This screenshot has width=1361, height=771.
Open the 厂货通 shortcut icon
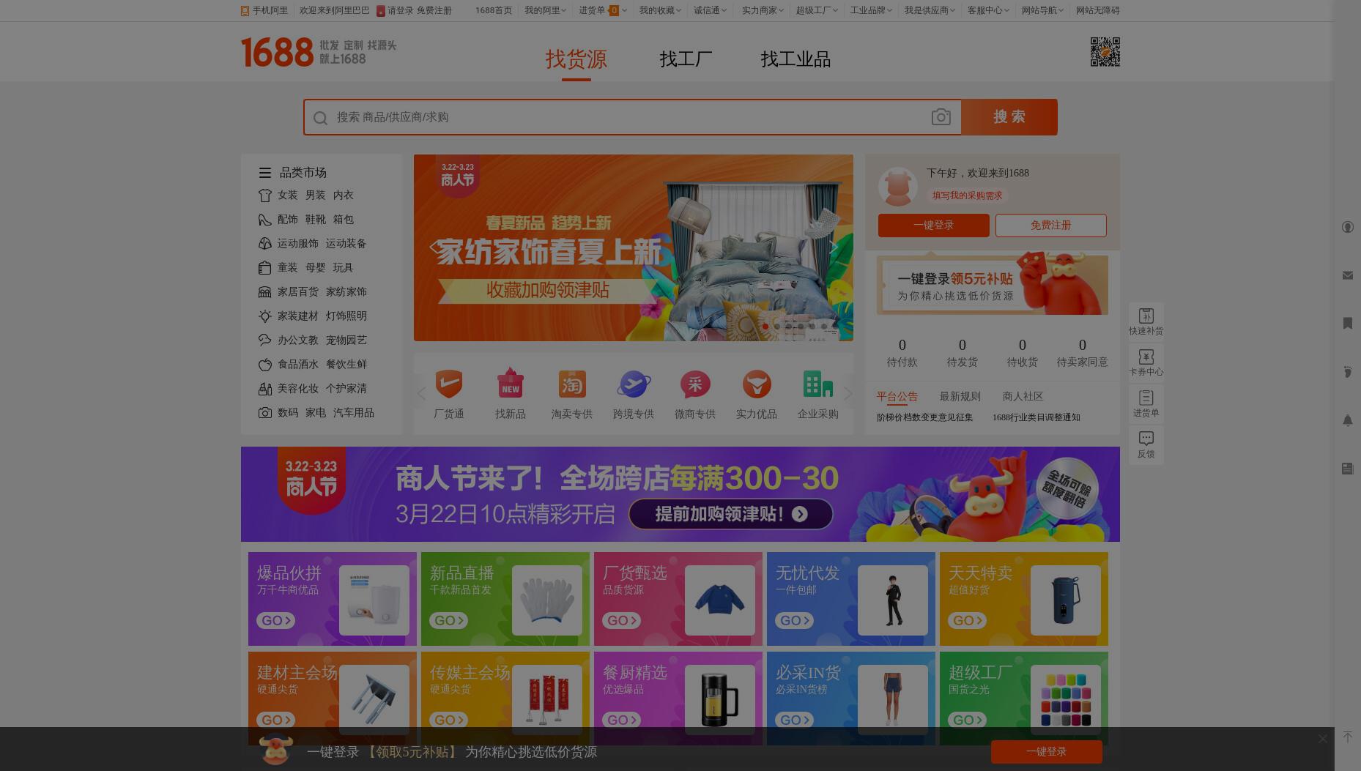click(449, 384)
